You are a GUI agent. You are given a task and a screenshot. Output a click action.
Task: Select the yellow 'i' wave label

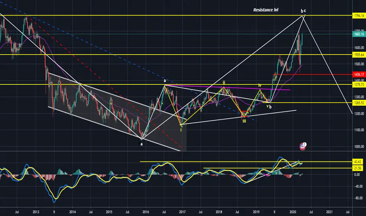[181, 130]
